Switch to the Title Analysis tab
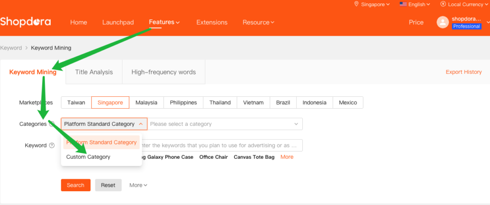 (x=94, y=72)
